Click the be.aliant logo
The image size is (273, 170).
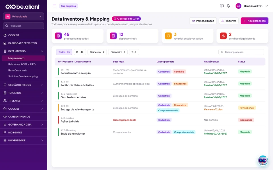(22, 7)
